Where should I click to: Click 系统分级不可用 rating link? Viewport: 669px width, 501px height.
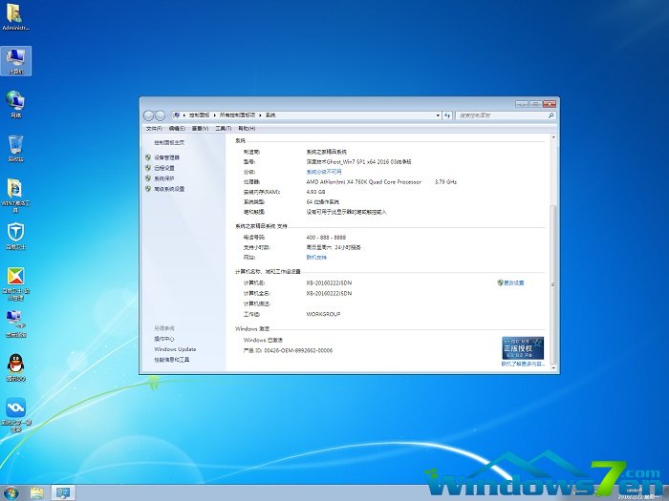(x=324, y=172)
